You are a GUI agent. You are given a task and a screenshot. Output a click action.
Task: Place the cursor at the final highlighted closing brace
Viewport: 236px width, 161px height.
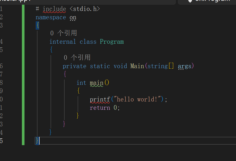pos(37,141)
